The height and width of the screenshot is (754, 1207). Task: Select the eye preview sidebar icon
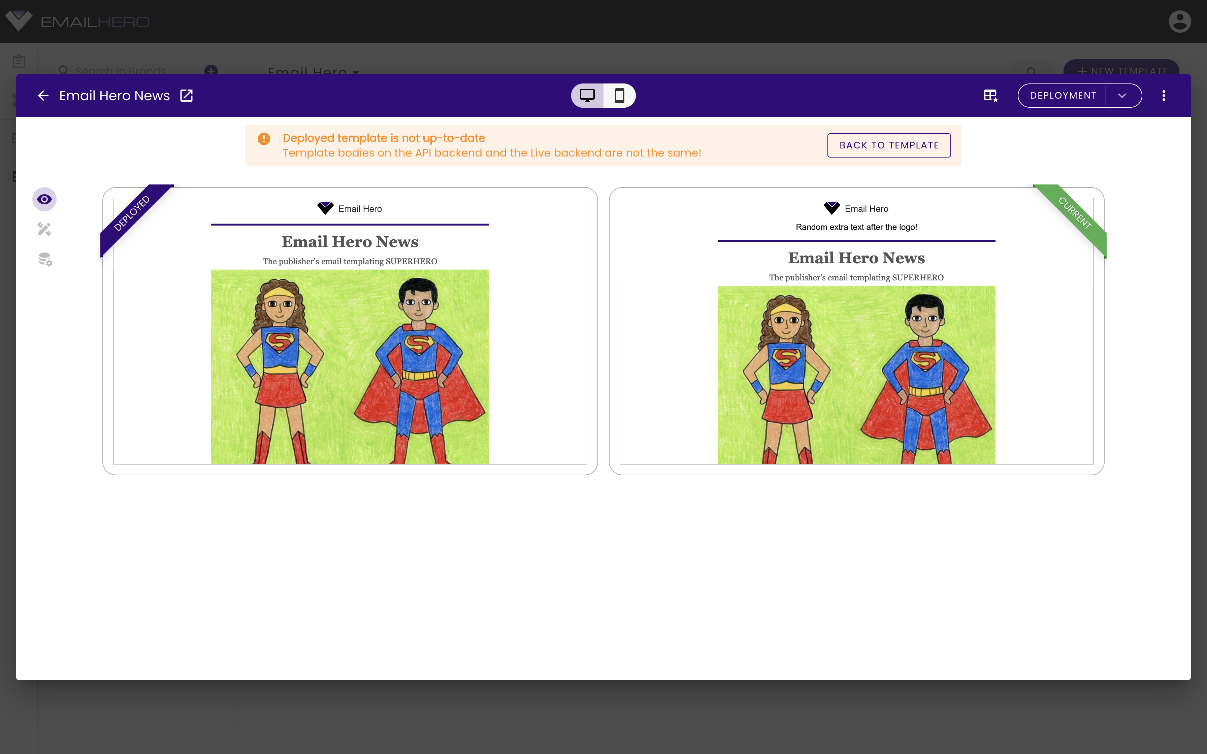tap(44, 200)
